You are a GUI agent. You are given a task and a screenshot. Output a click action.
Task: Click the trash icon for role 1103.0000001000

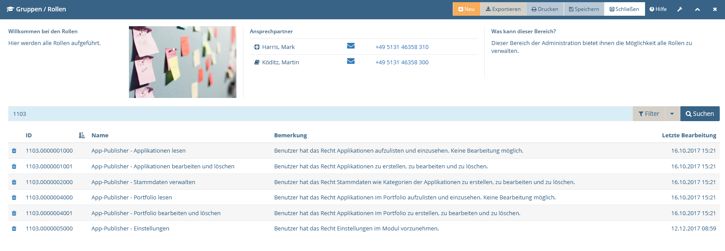14,151
